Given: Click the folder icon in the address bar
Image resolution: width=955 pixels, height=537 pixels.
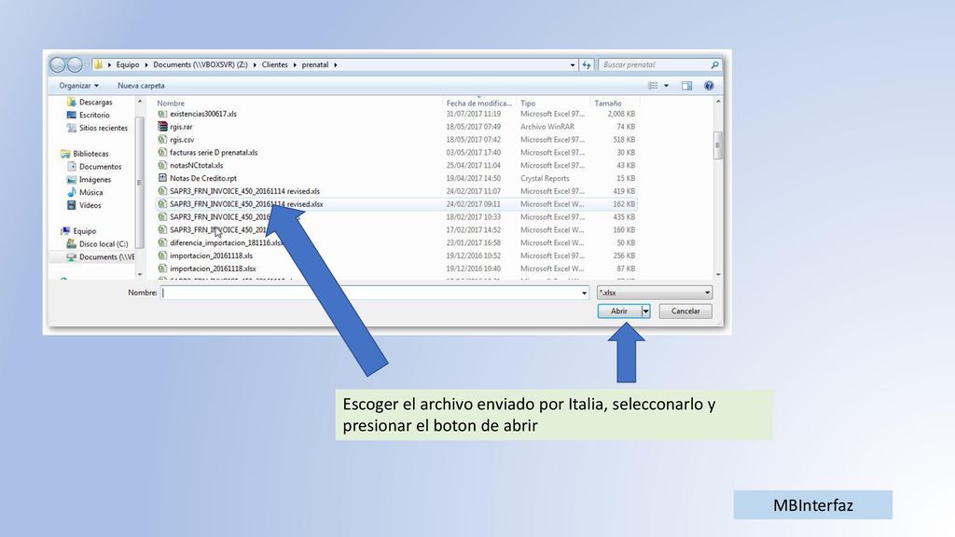Looking at the screenshot, I should tap(98, 64).
